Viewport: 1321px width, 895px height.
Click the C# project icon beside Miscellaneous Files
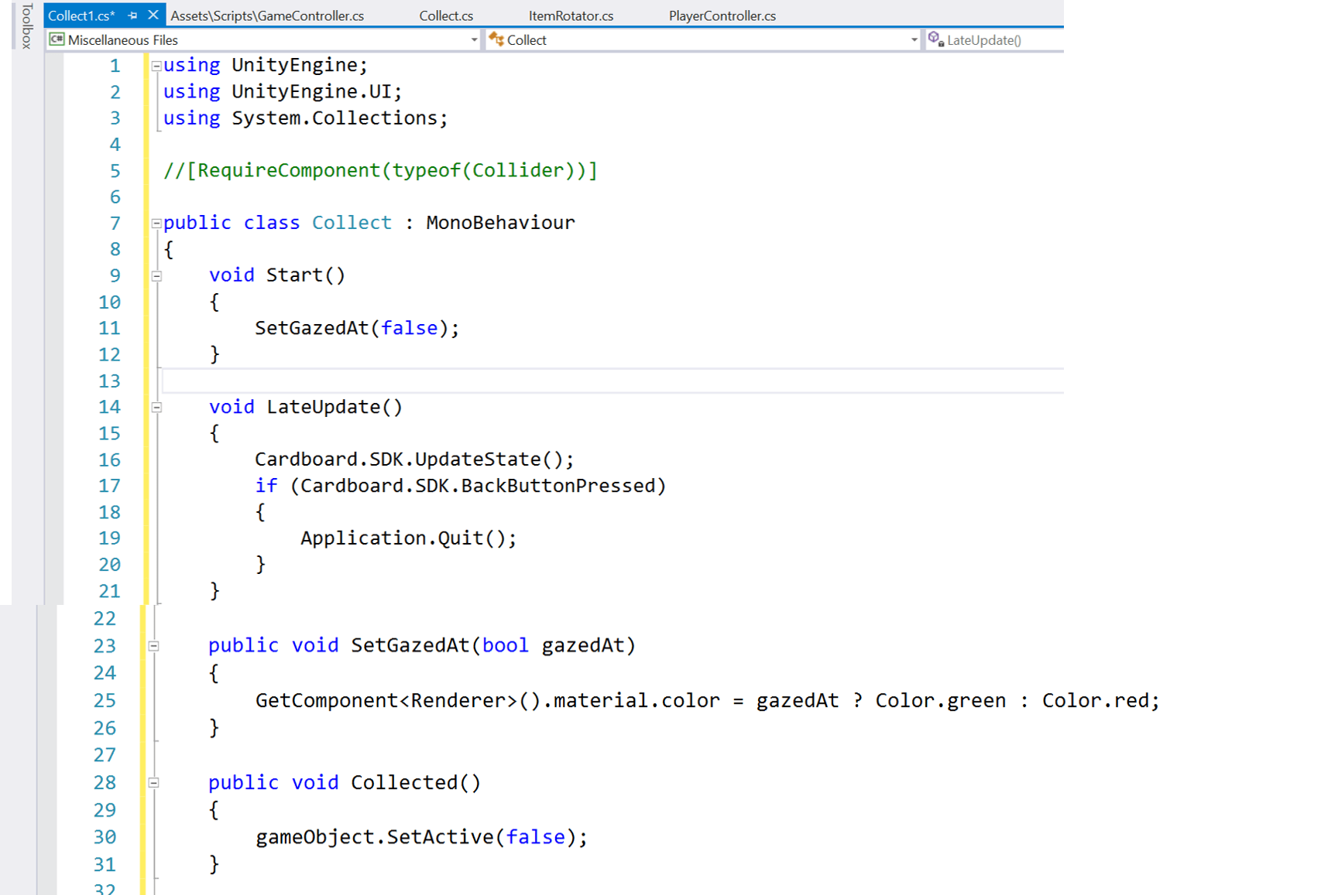click(x=57, y=39)
